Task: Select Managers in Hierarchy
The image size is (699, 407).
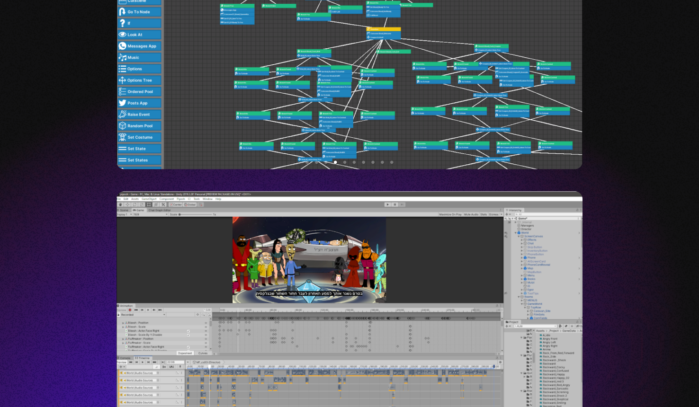Action: [528, 226]
